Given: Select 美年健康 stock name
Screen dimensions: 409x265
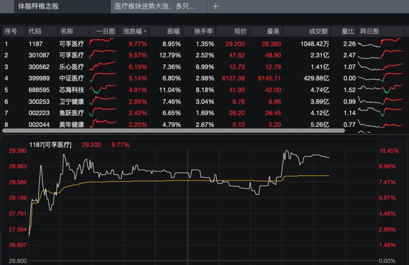Looking at the screenshot, I should click(x=71, y=124).
